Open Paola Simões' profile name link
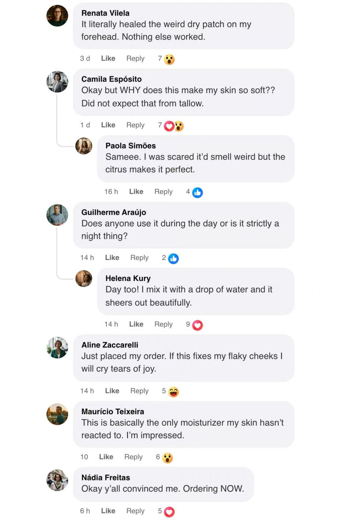The height and width of the screenshot is (521, 342). [130, 146]
